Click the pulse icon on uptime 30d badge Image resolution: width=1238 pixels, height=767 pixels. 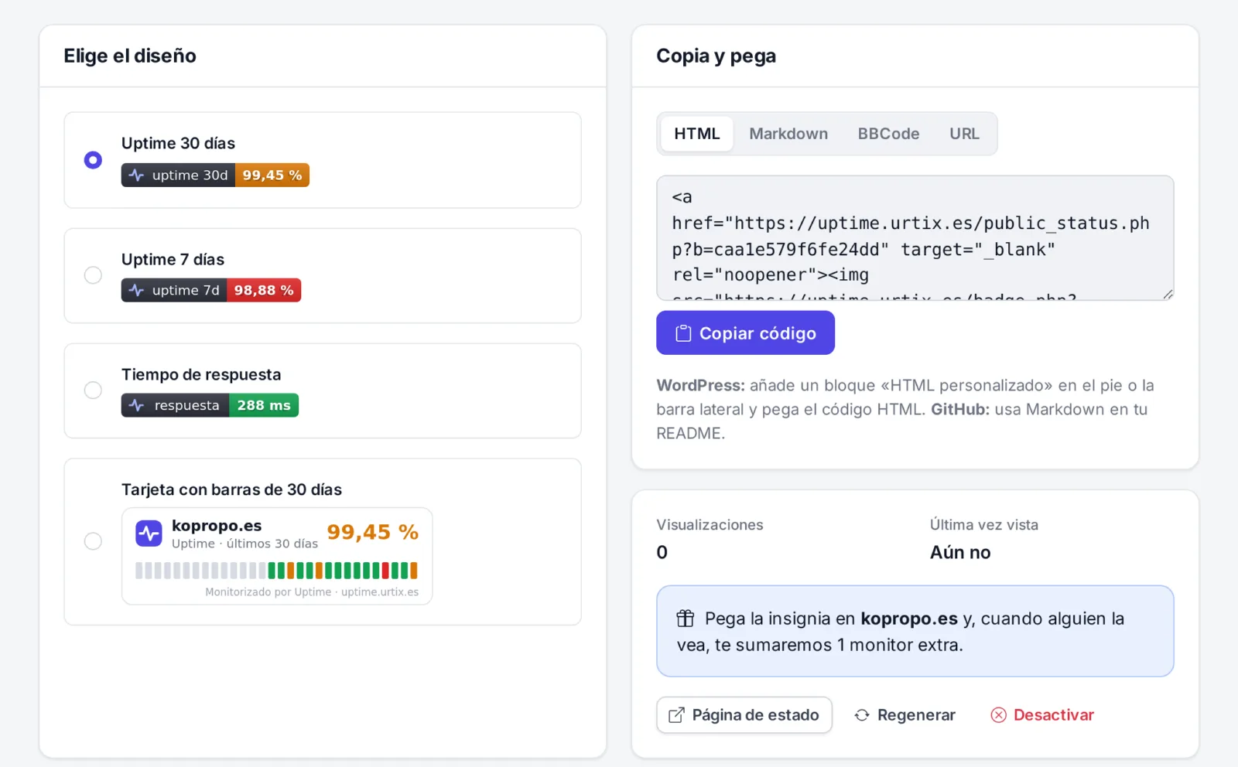pos(137,176)
